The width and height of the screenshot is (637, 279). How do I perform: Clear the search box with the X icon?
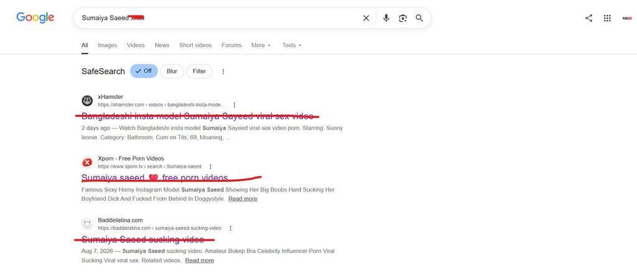click(x=366, y=18)
